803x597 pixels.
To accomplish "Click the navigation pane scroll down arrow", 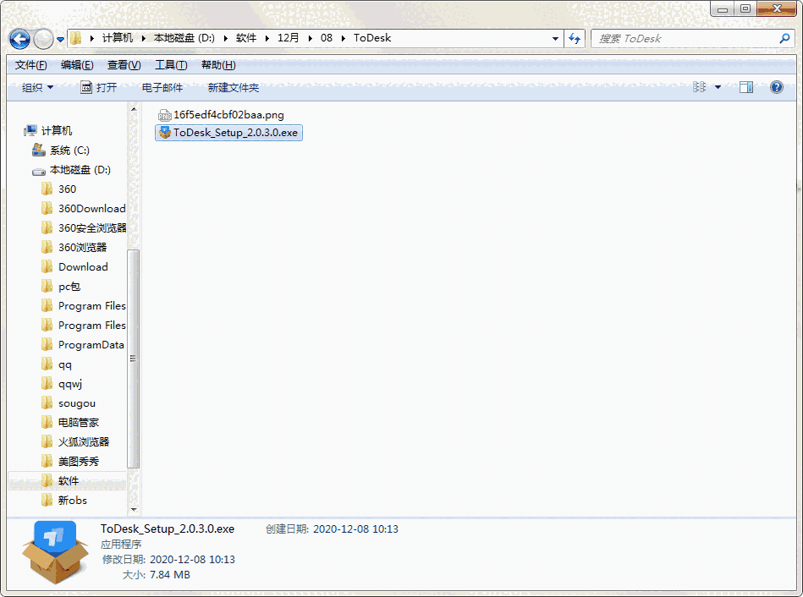I will point(134,509).
